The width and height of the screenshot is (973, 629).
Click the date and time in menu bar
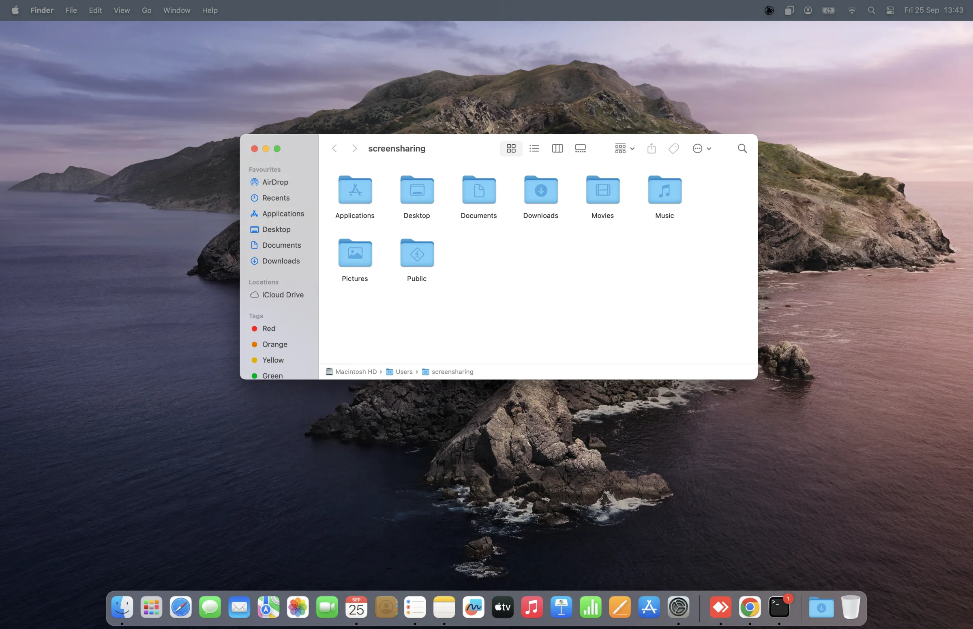933,10
